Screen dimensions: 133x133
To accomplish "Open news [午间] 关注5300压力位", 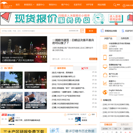I will click(x=61, y=100).
